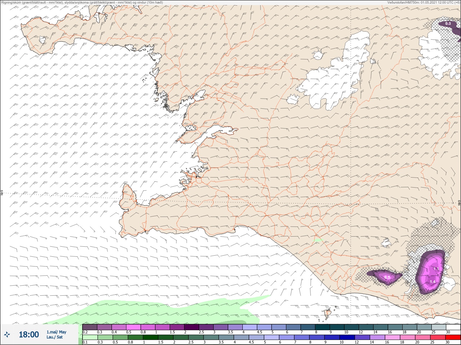Click the 64 latitude label at the left edge
This screenshot has width=461, height=345.
[x=2, y=193]
